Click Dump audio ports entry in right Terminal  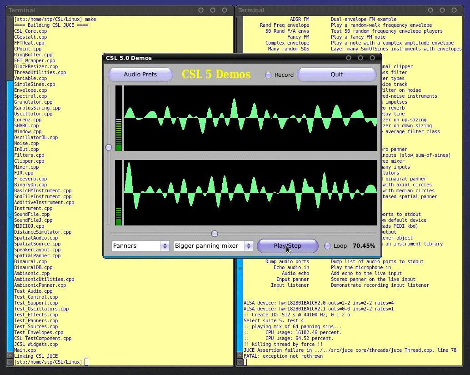coord(287,262)
